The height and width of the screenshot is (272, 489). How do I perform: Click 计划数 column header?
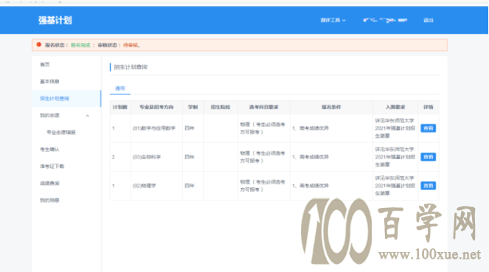click(x=120, y=107)
